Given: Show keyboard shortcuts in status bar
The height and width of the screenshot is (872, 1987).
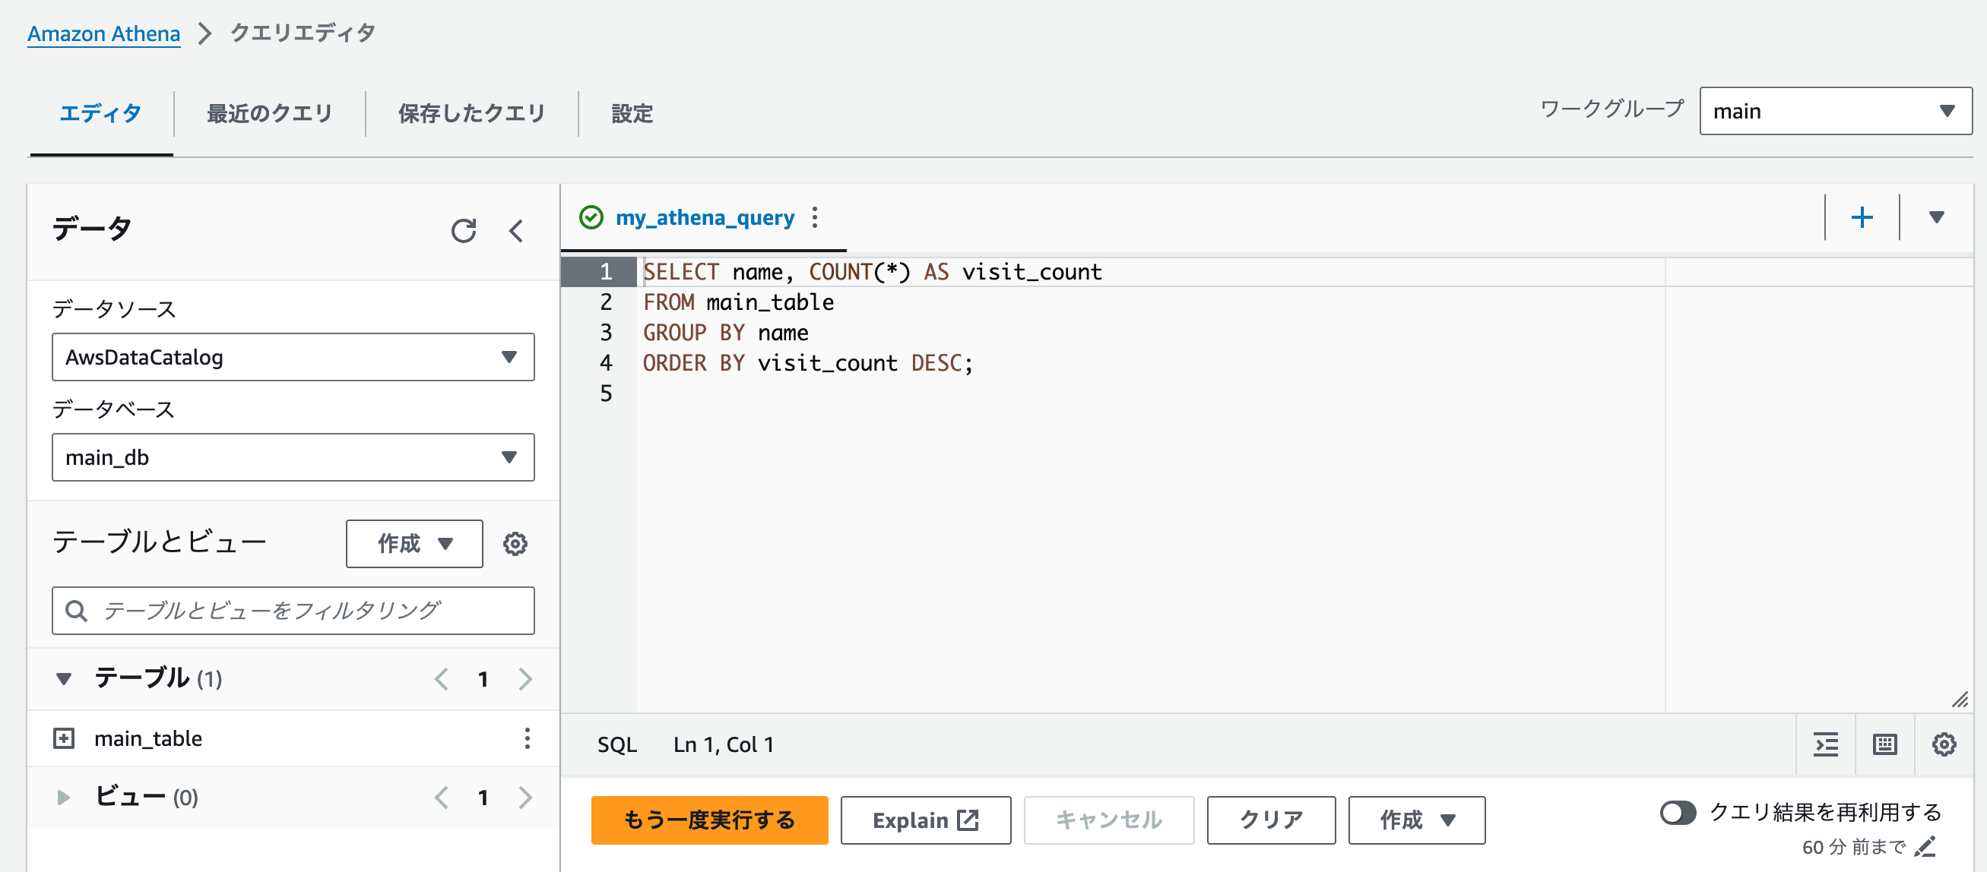Looking at the screenshot, I should point(1884,744).
